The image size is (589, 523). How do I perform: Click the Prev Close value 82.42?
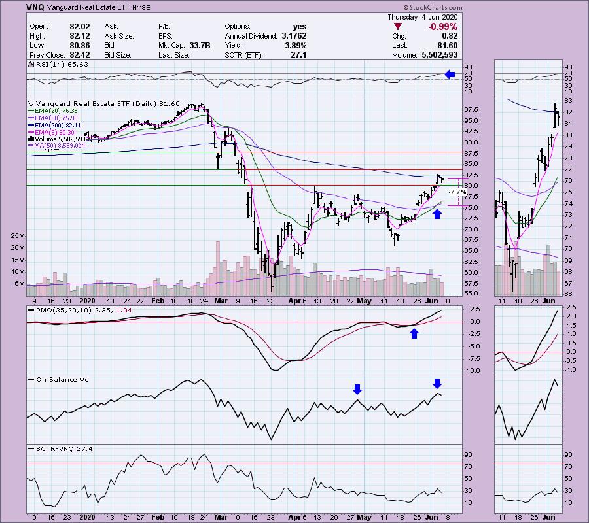[80, 55]
